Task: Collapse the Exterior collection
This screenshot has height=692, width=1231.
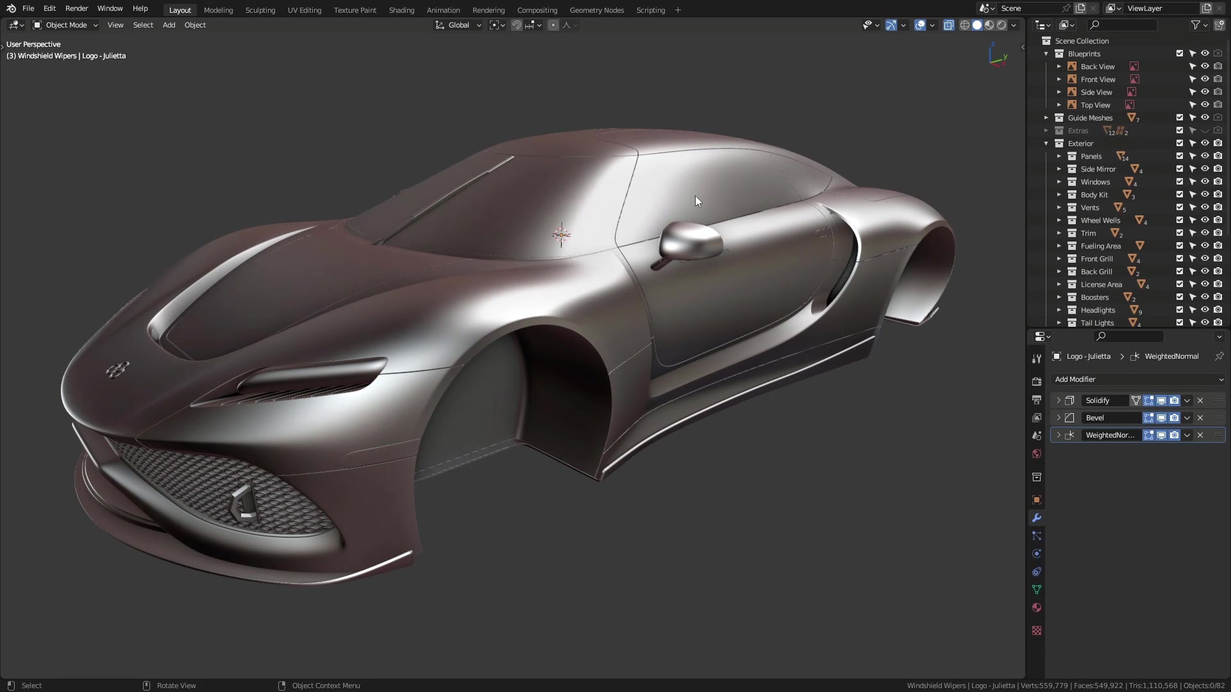Action: [1046, 144]
